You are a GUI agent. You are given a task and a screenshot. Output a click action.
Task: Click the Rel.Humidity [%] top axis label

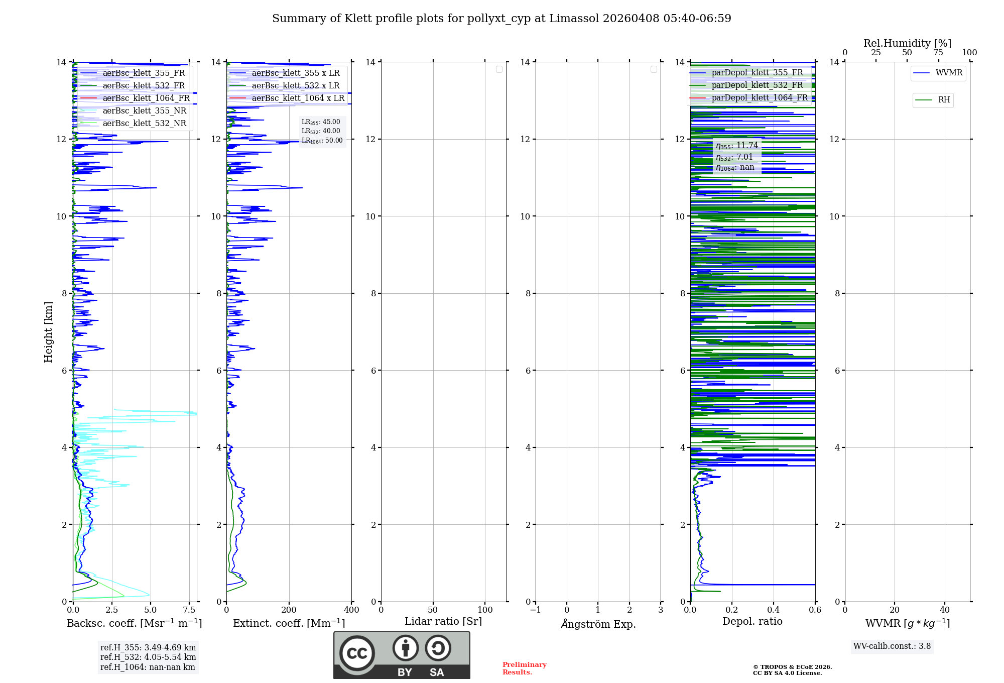pos(907,43)
